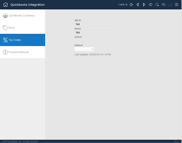182x143 pixels.
Task: Click the QB ID field
Action: [94, 24]
